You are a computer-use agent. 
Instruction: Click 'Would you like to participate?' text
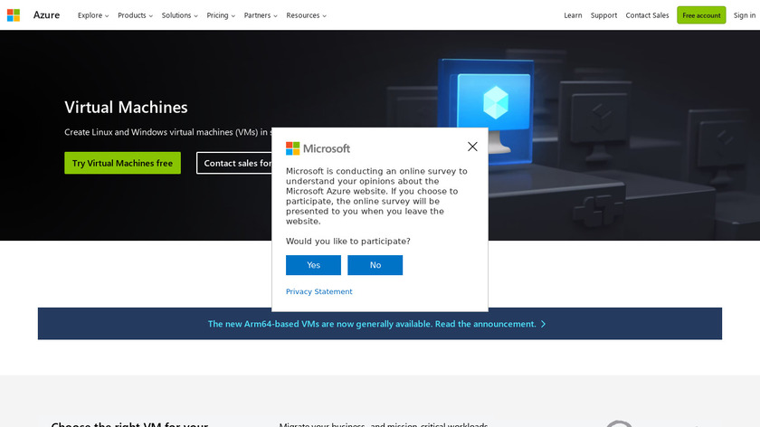tap(348, 242)
